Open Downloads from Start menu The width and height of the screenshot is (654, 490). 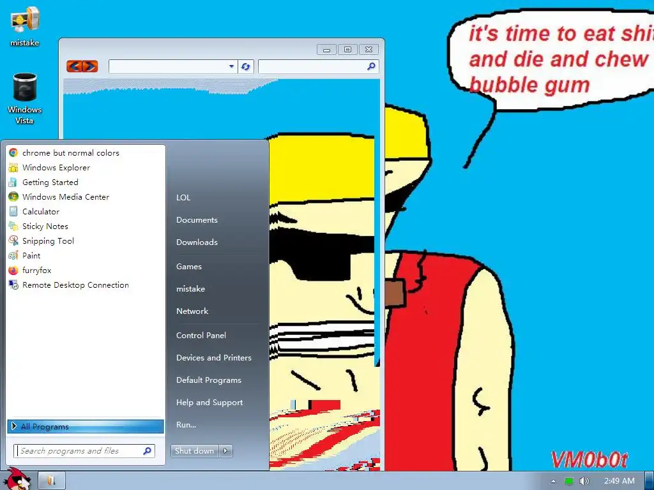click(197, 242)
